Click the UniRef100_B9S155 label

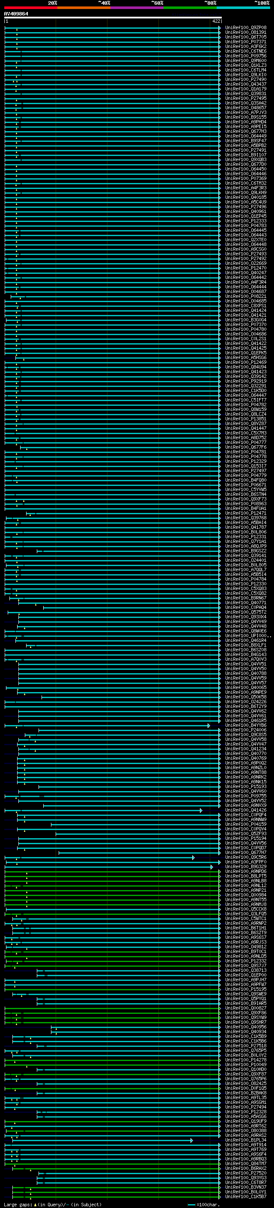pyautogui.click(x=246, y=117)
